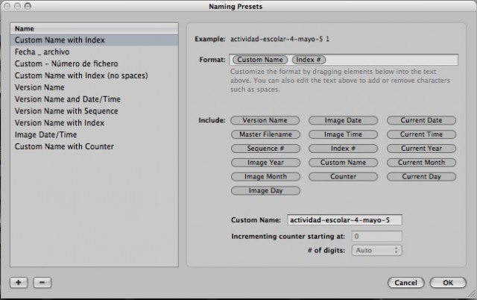The image size is (477, 300).
Task: Select Version Name with Index preset
Action: click(x=94, y=122)
